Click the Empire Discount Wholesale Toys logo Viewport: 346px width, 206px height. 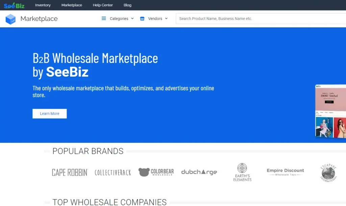(x=285, y=172)
